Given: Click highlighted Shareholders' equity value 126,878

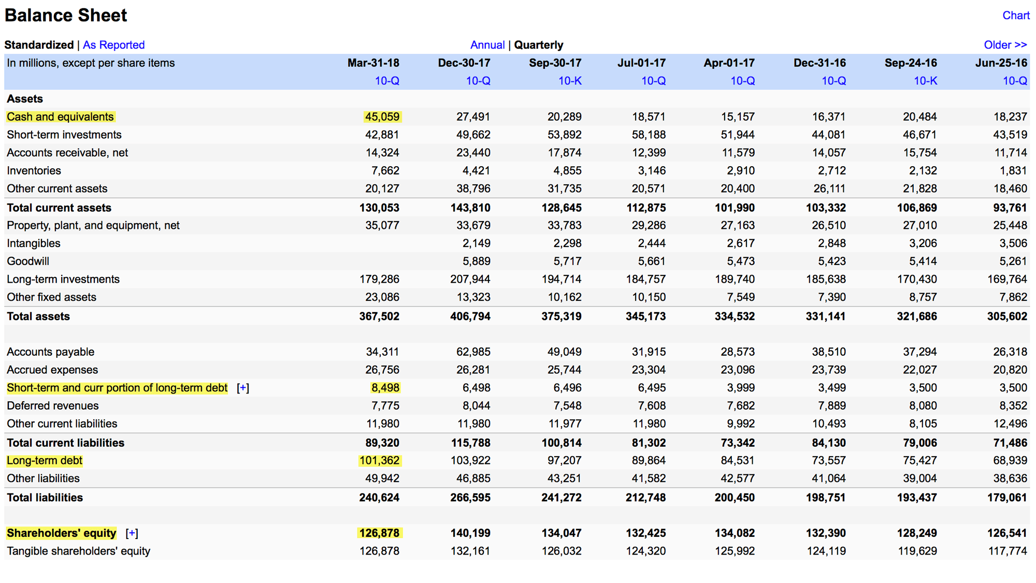Looking at the screenshot, I should [x=379, y=533].
